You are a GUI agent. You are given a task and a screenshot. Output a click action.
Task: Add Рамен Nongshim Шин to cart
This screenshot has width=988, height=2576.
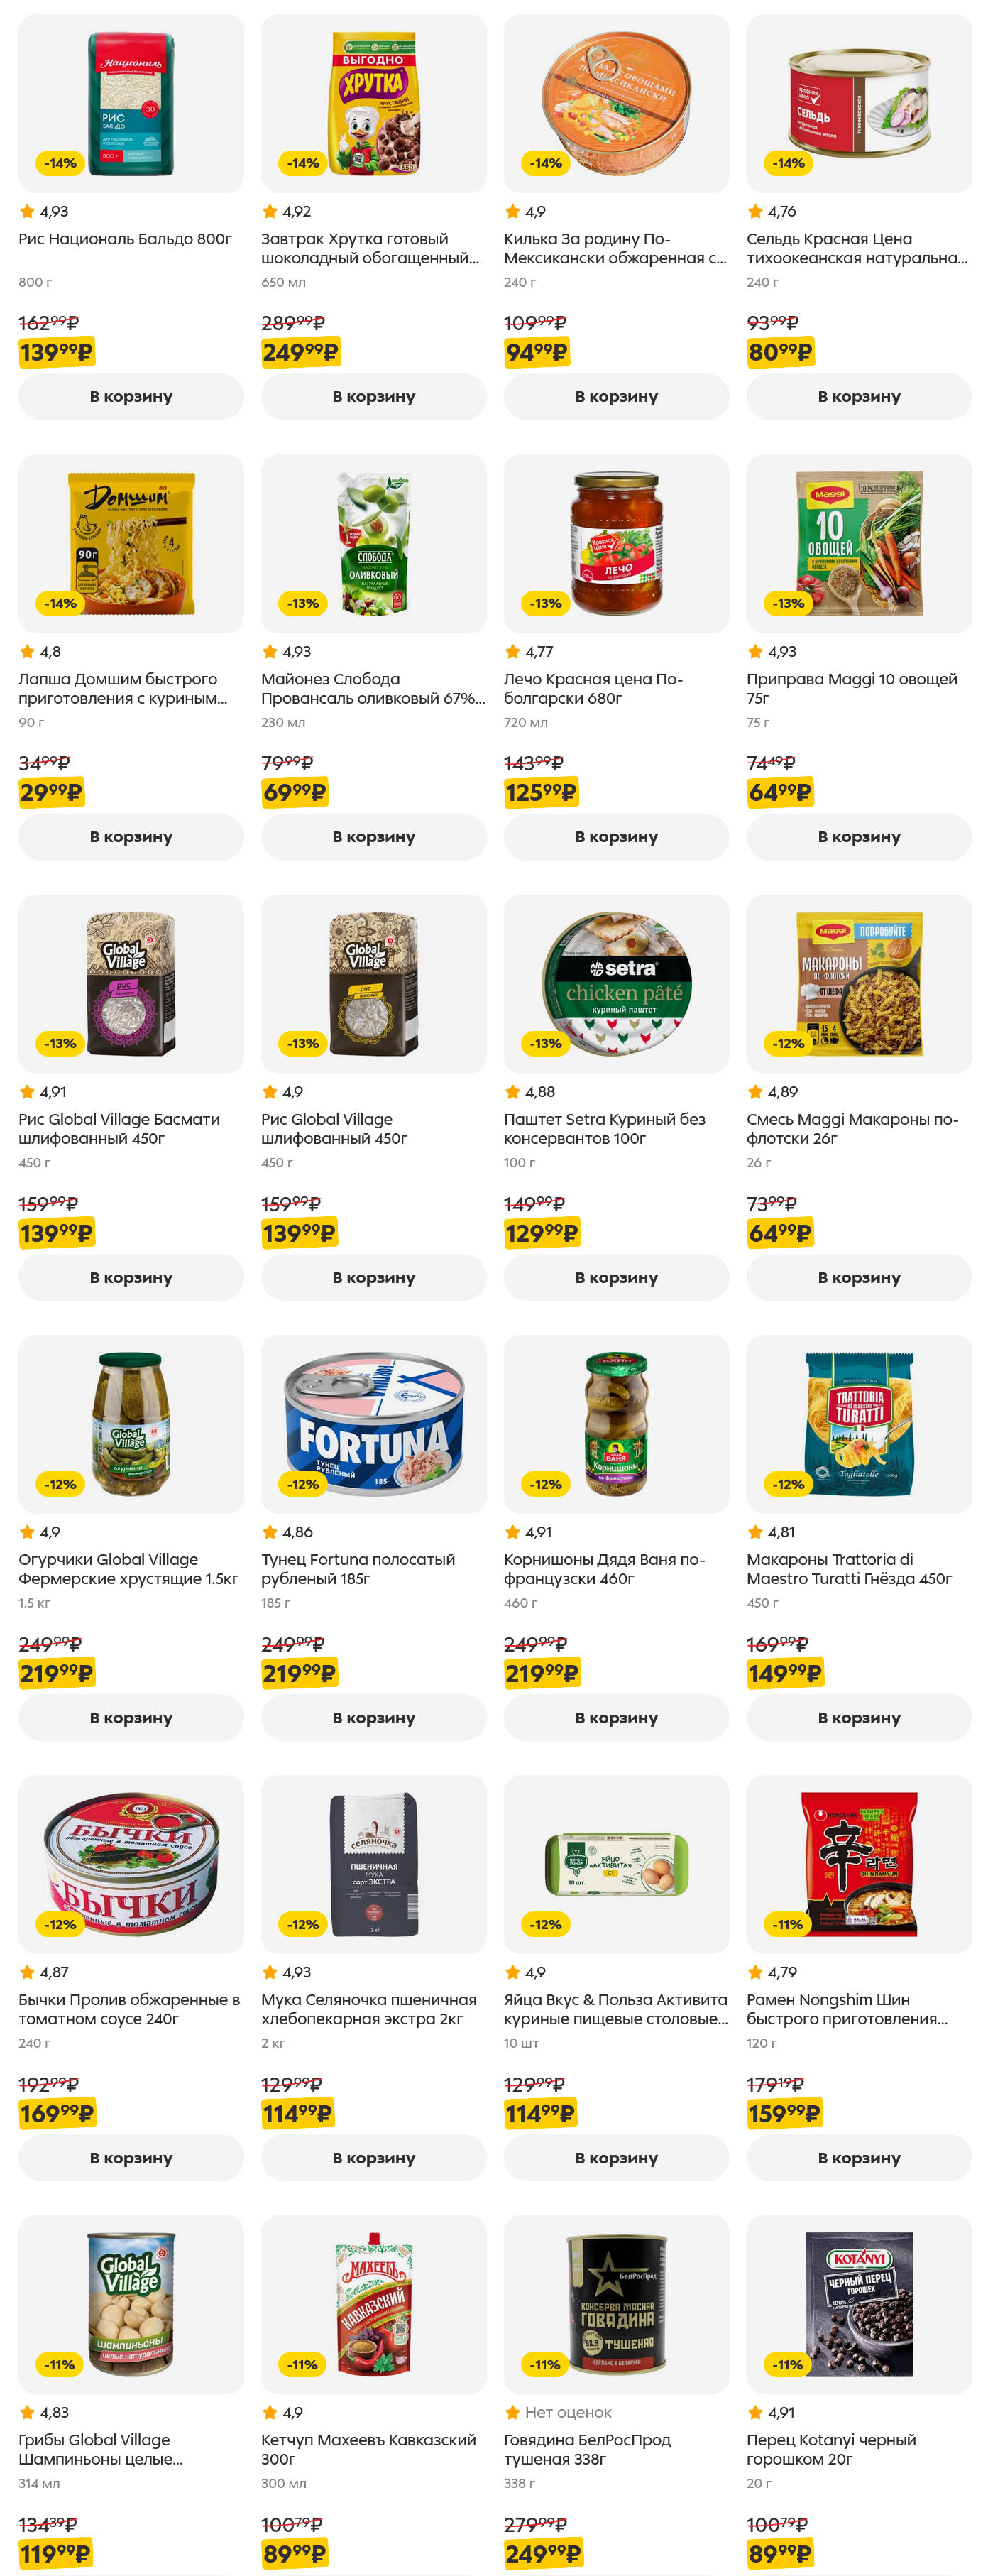pos(858,2158)
